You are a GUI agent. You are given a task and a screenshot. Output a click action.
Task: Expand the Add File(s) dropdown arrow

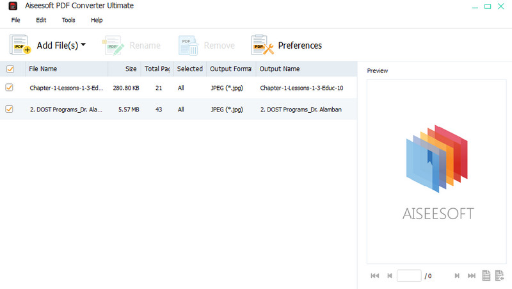pyautogui.click(x=83, y=45)
